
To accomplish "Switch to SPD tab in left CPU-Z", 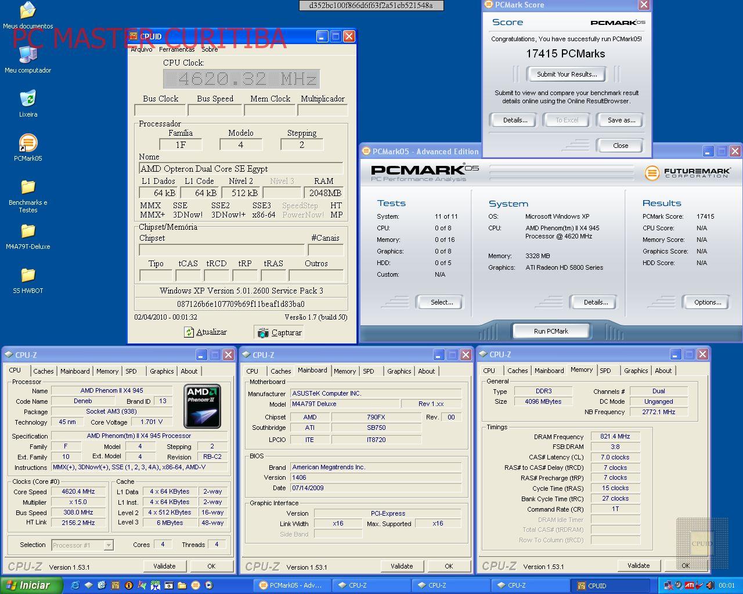I will [x=131, y=371].
